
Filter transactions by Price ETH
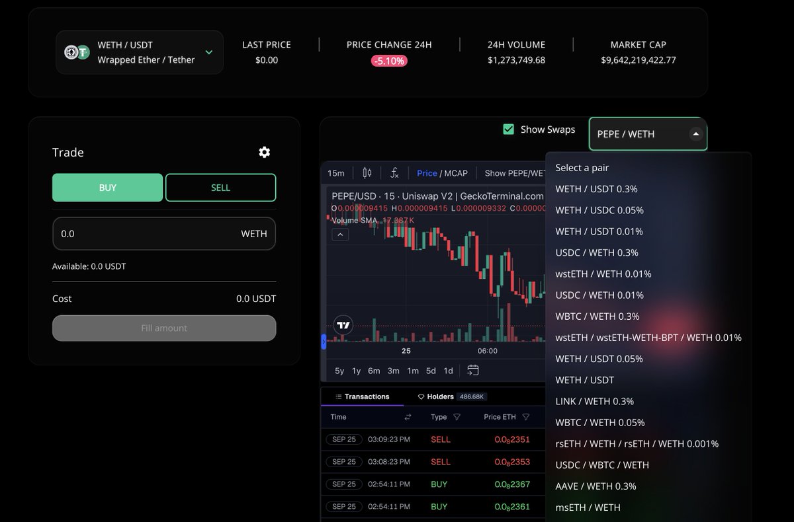point(526,417)
